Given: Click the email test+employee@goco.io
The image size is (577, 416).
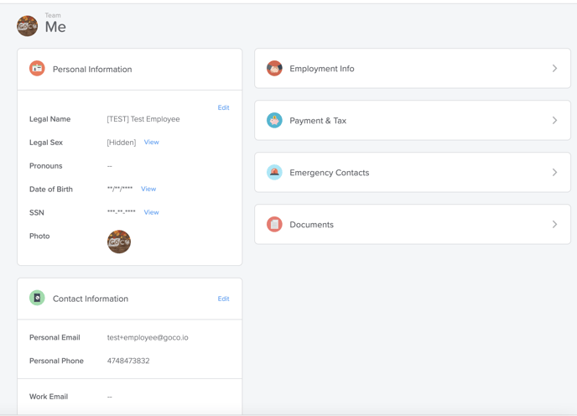Looking at the screenshot, I should tap(148, 338).
